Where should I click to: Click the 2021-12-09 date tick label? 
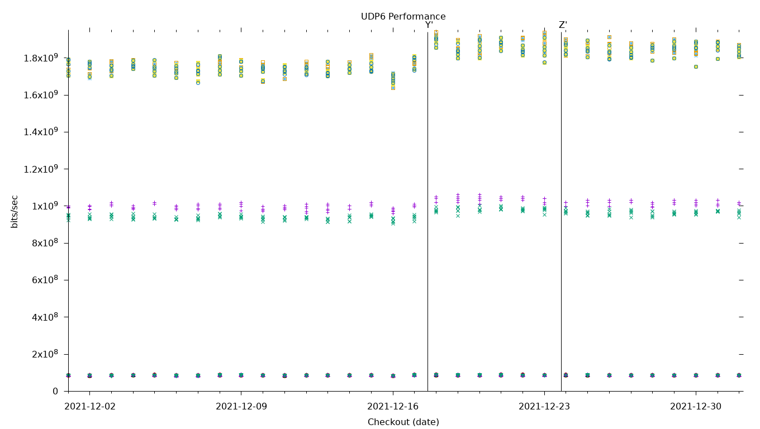(x=241, y=407)
